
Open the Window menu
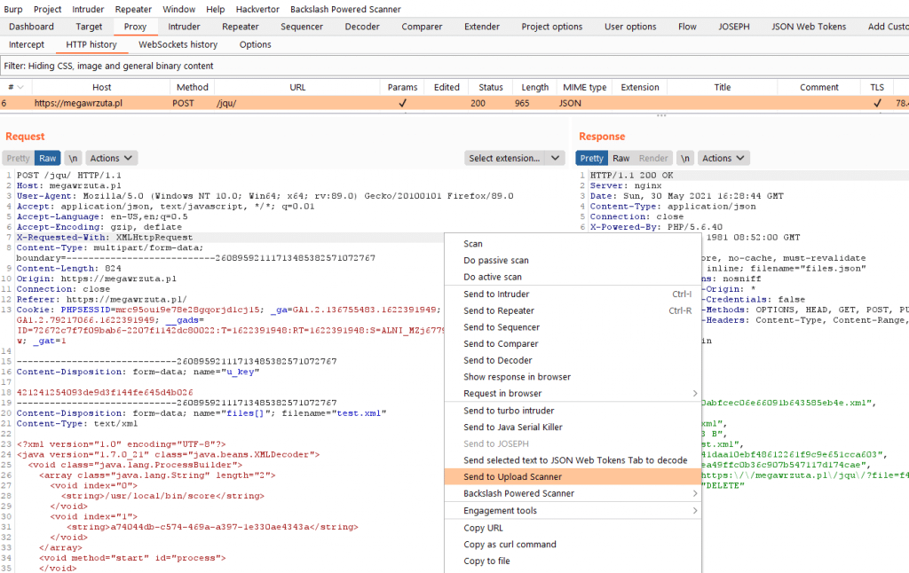click(178, 9)
